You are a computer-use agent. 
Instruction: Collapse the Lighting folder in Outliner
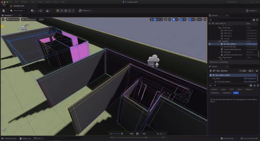point(218,41)
